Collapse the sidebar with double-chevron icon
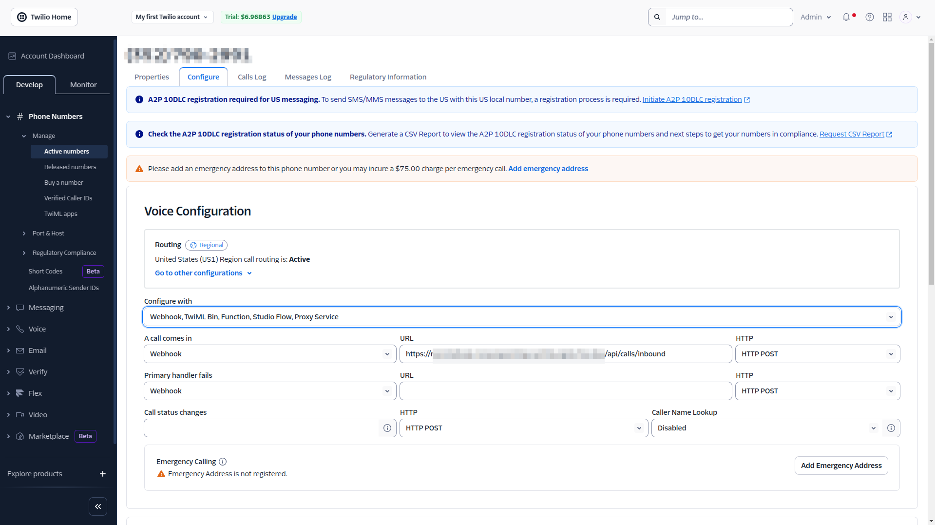Viewport: 935px width, 525px height. click(x=98, y=506)
